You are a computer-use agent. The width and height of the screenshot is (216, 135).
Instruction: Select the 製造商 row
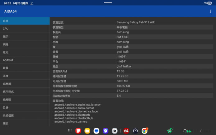tap(133, 32)
